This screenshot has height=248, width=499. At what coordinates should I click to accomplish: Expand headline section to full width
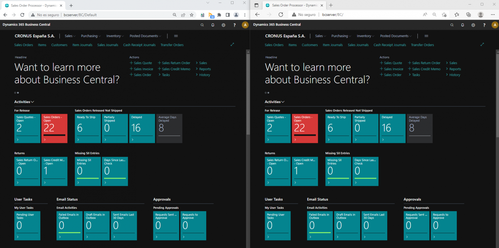coord(232,44)
